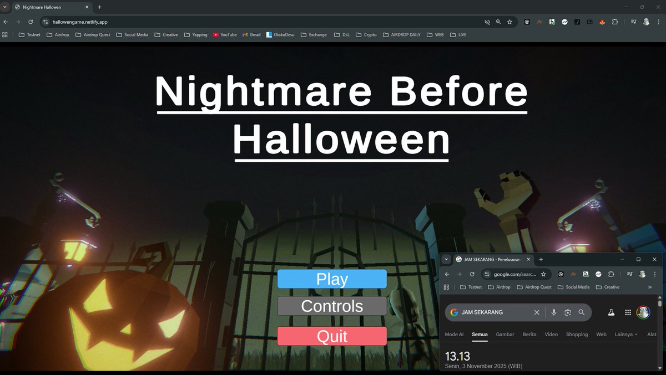Image resolution: width=666 pixels, height=375 pixels.
Task: Click the green slash terminal extension icon
Action: (577, 22)
